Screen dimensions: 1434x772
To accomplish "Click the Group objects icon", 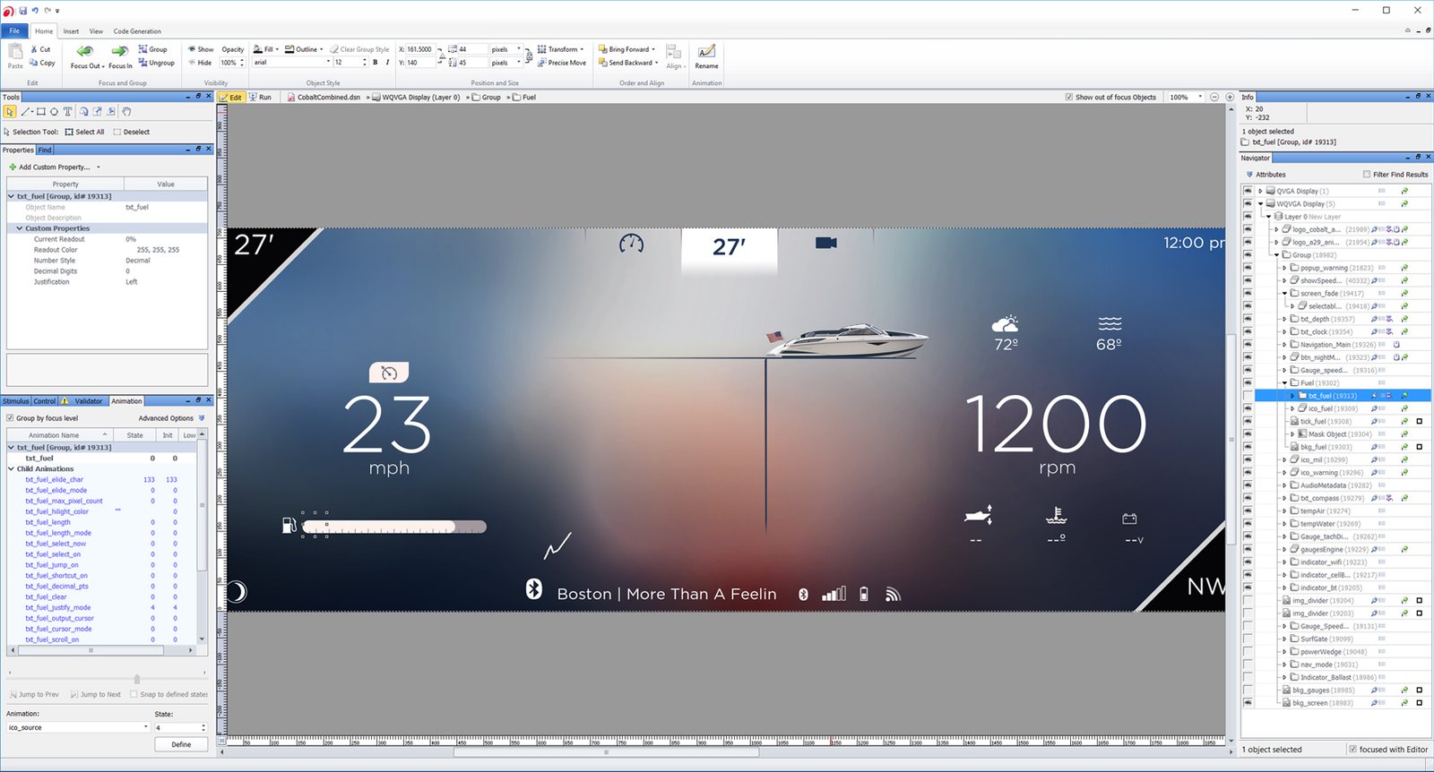I will [x=143, y=49].
